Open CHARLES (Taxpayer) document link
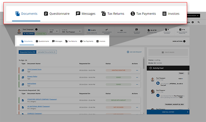The width and height of the screenshot is (206, 122). 35,113
